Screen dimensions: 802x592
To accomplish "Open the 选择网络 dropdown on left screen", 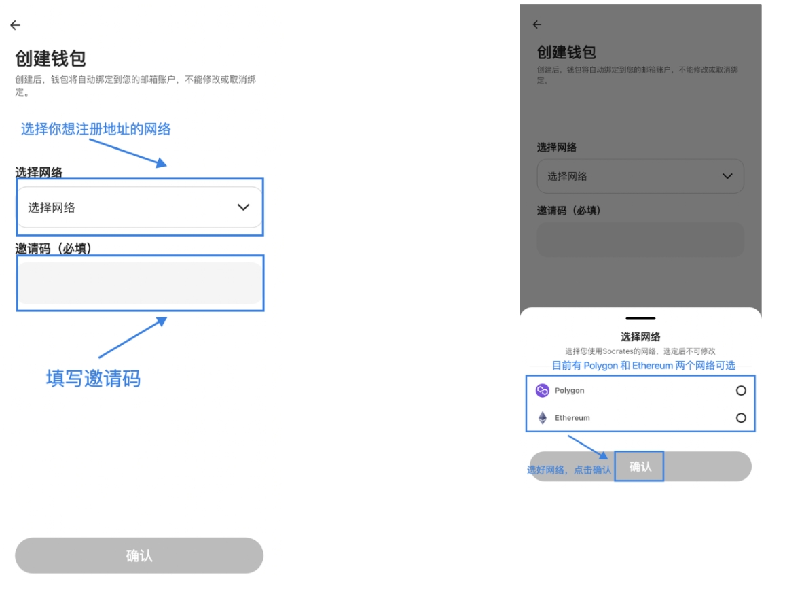I will coord(140,207).
